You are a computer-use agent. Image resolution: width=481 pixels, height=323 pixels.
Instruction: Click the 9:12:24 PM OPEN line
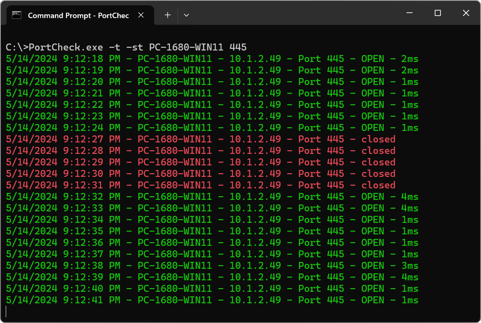212,128
